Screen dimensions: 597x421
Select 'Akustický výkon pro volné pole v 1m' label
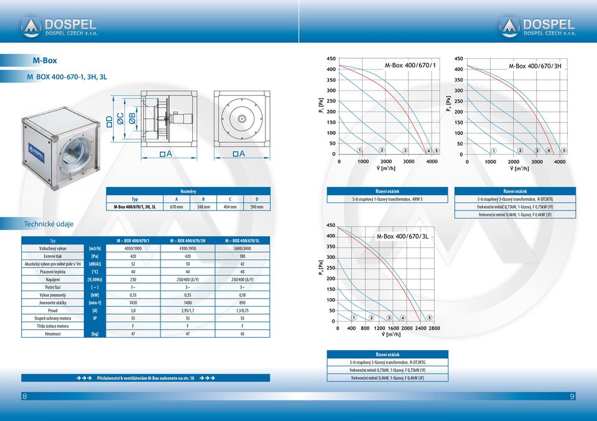coord(52,264)
